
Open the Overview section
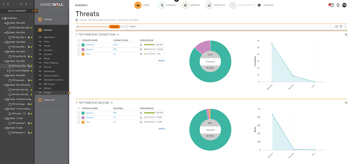click(52, 19)
